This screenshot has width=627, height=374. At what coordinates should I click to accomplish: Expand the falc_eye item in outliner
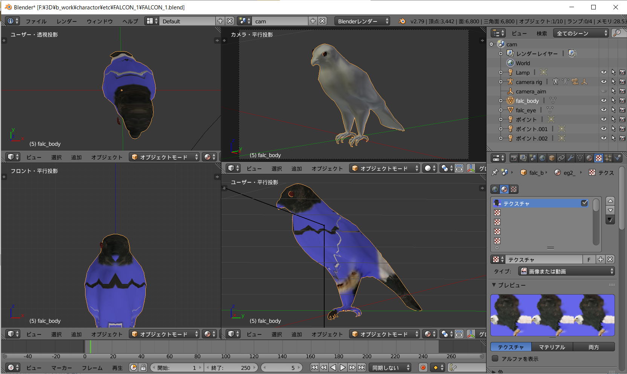(x=501, y=110)
